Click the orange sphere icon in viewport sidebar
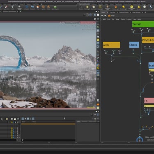This screenshot has width=154, height=154. coord(98,105)
